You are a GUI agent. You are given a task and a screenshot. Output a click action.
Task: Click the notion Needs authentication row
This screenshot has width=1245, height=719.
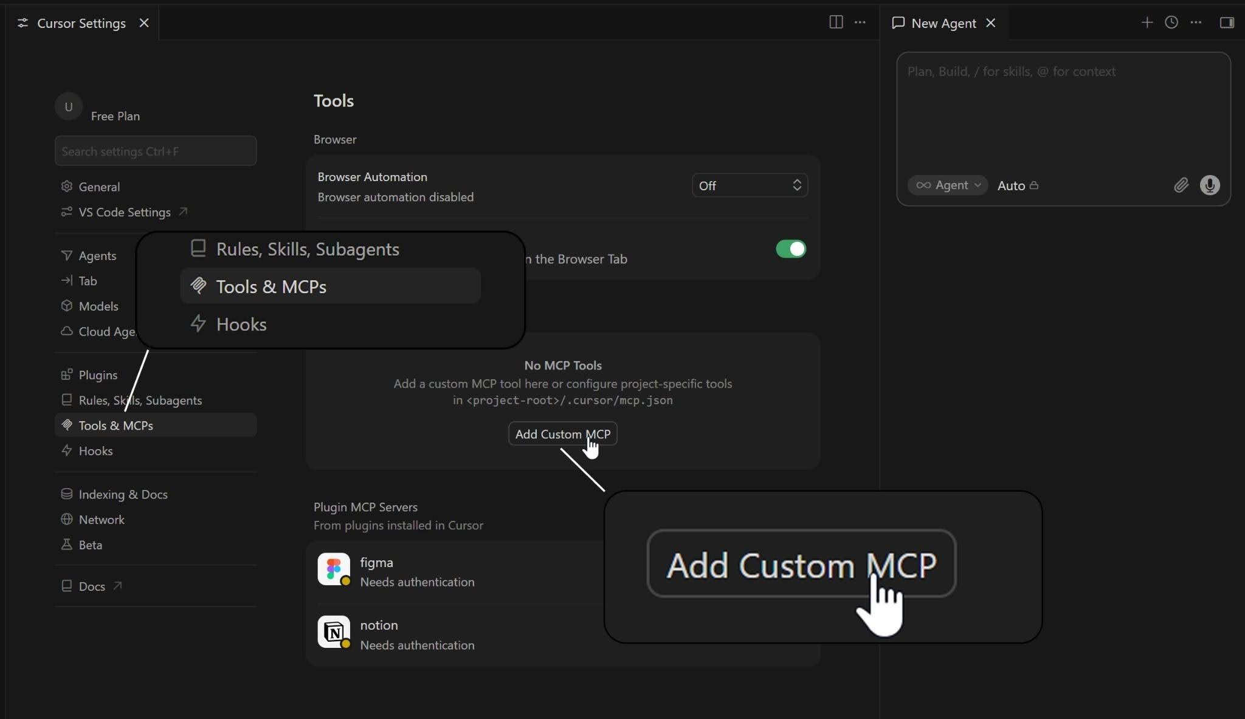pos(460,635)
